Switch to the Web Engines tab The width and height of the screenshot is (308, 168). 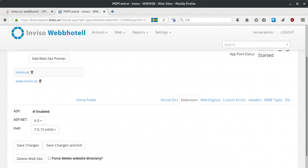210,100
